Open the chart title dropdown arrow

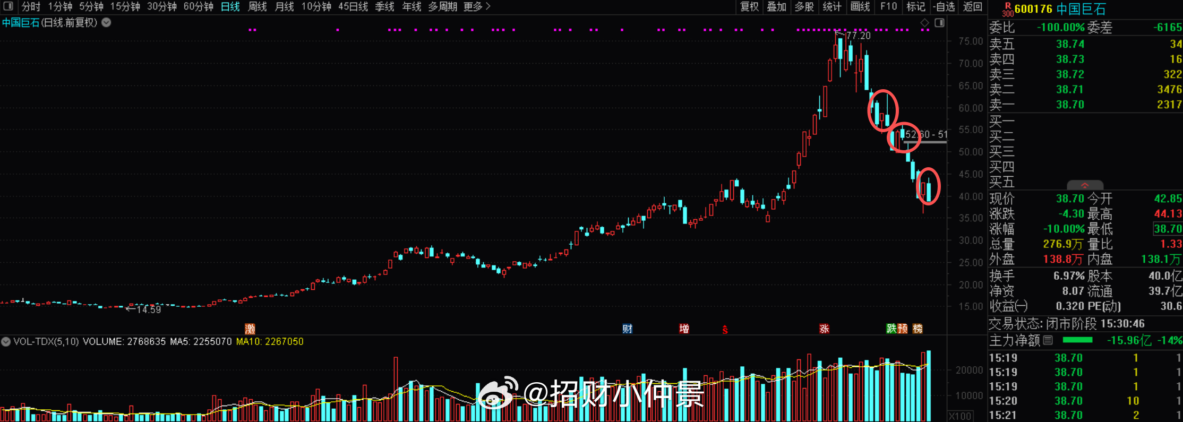pos(106,23)
